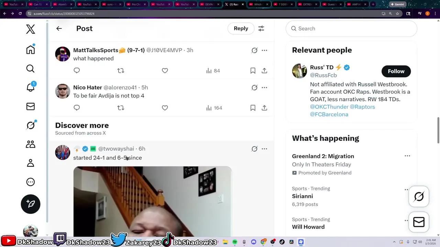Open options for Sirianni trend
This screenshot has height=247, width=440.
pyautogui.click(x=407, y=189)
